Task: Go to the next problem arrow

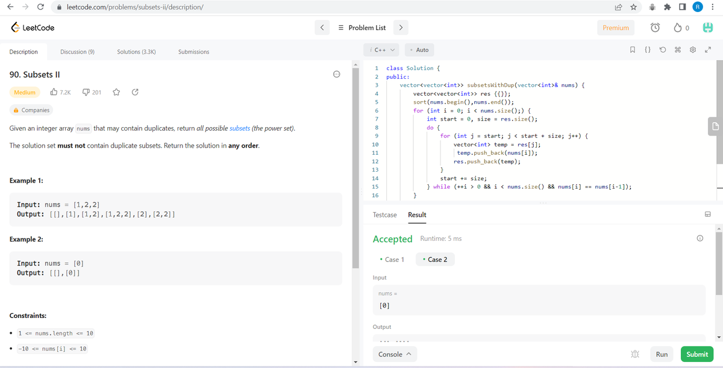Action: pyautogui.click(x=401, y=28)
